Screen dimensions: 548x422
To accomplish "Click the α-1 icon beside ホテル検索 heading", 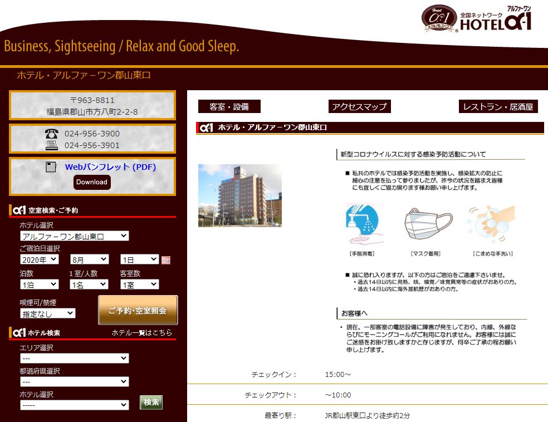I will (x=19, y=332).
